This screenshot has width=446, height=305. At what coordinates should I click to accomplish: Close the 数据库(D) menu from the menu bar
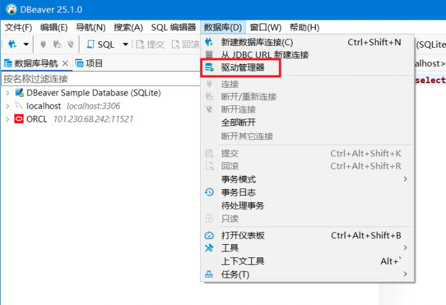point(223,27)
